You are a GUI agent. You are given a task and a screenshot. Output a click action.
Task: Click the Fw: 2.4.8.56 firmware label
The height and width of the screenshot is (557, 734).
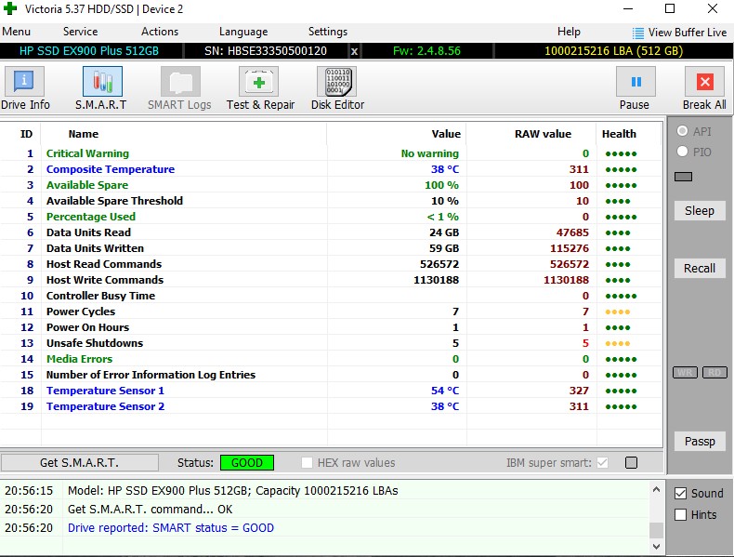426,51
